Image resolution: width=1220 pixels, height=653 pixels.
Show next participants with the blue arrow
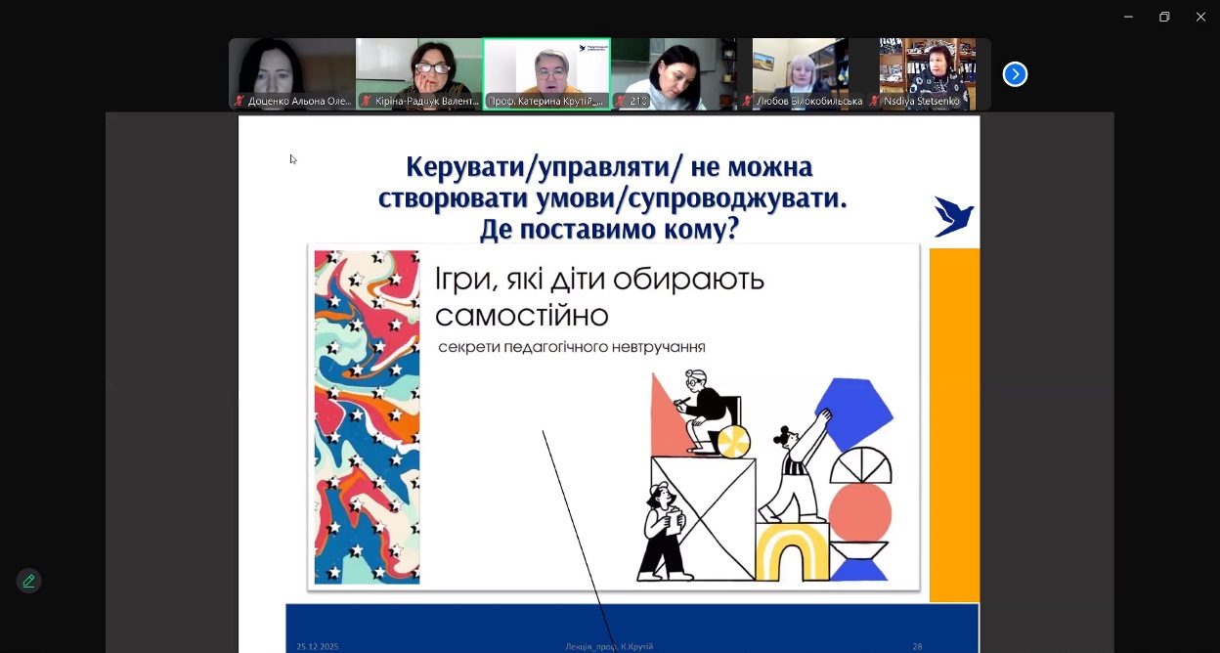tap(1015, 74)
